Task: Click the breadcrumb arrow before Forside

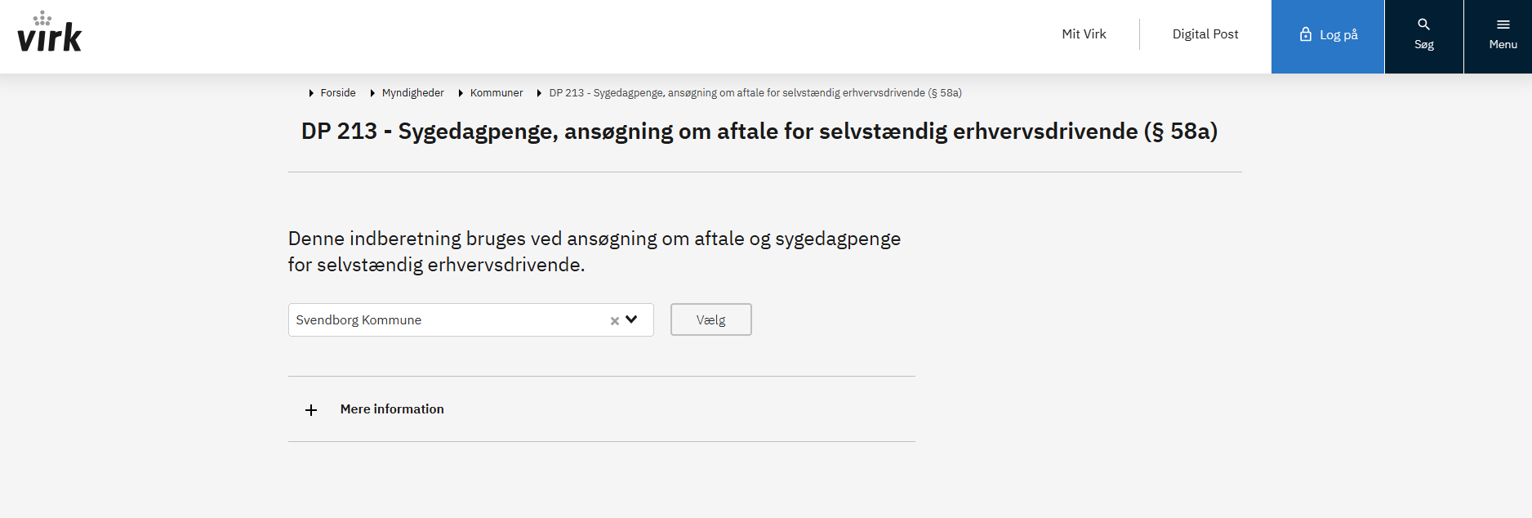Action: click(x=311, y=93)
